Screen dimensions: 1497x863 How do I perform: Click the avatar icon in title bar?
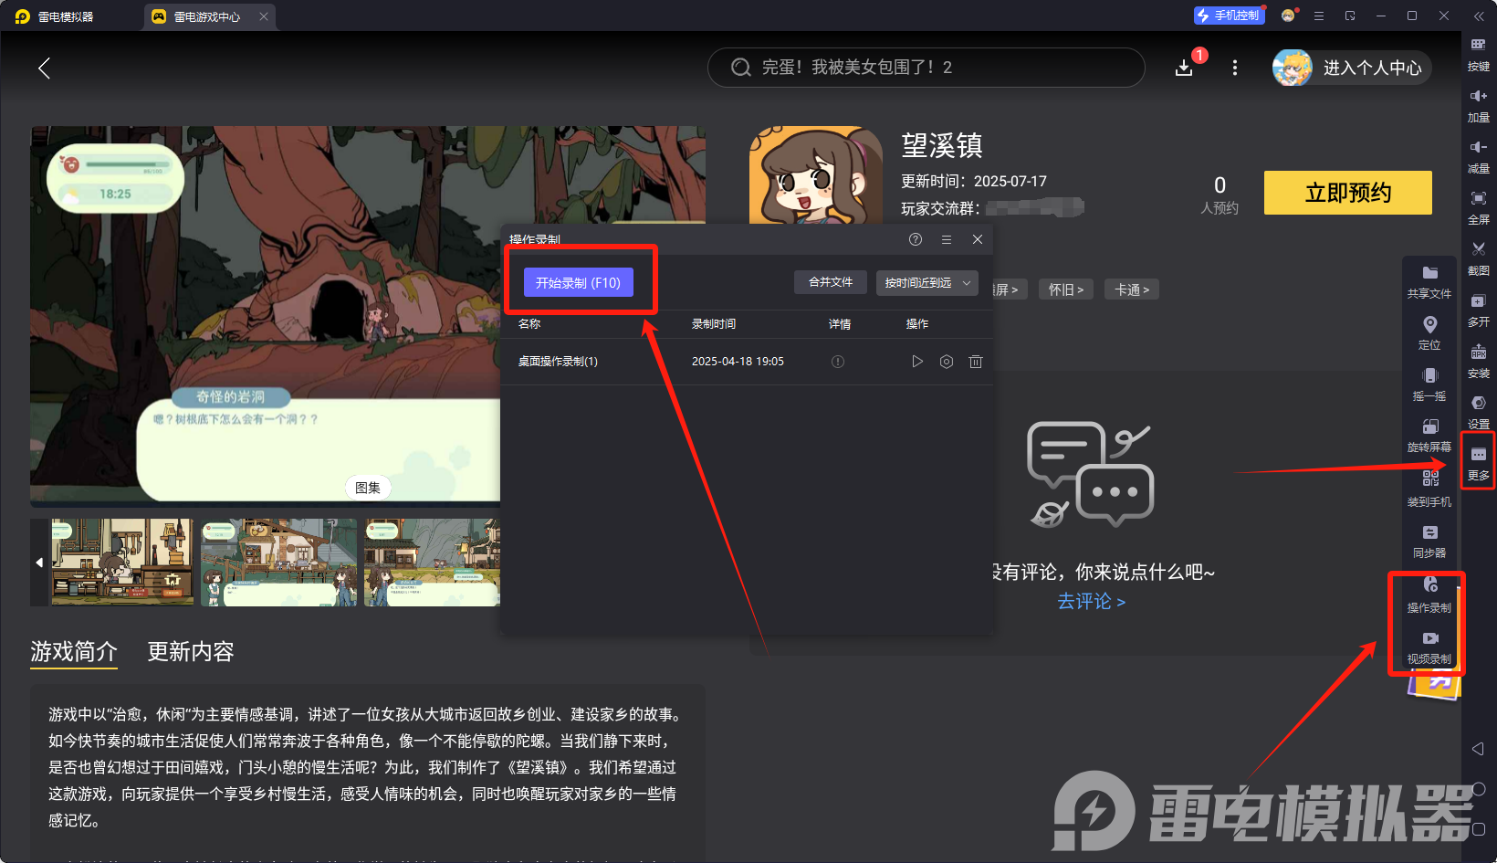[x=1289, y=16]
